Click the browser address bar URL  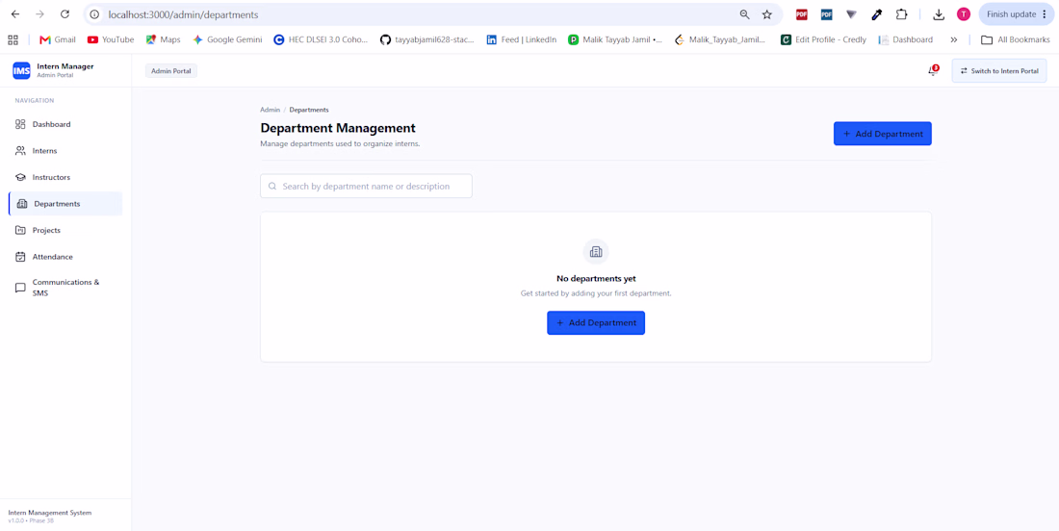click(183, 14)
